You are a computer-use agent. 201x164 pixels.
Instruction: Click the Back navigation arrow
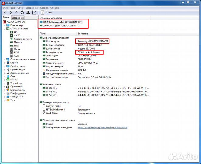pyautogui.click(x=5, y=12)
